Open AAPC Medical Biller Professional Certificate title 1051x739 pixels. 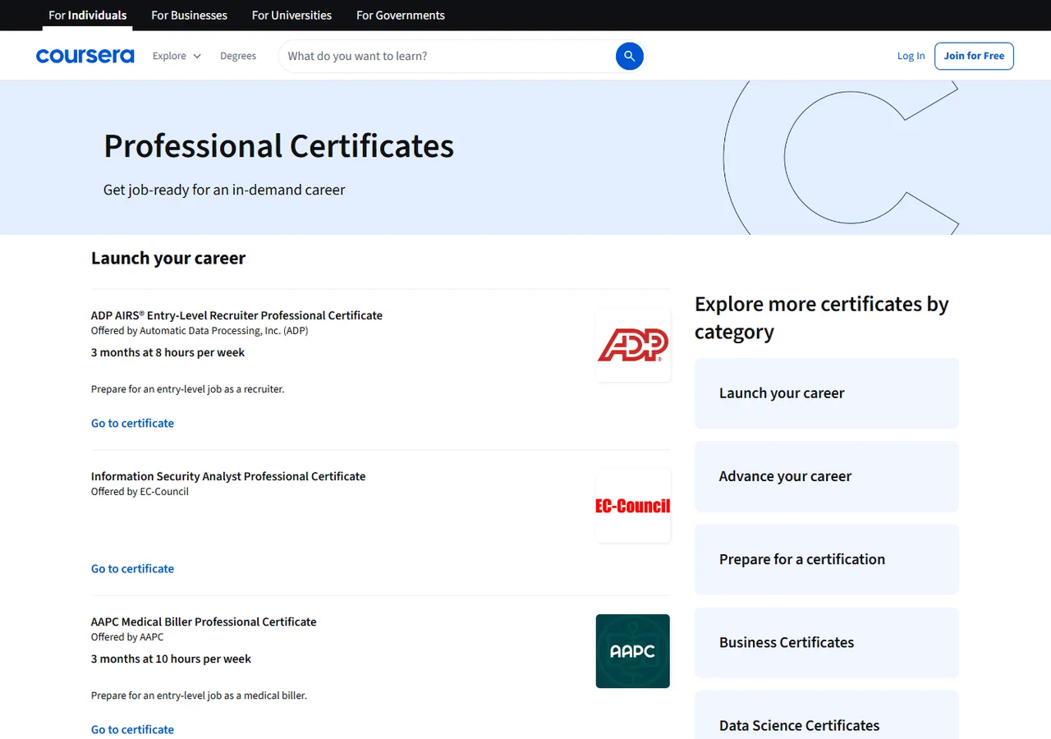point(204,622)
